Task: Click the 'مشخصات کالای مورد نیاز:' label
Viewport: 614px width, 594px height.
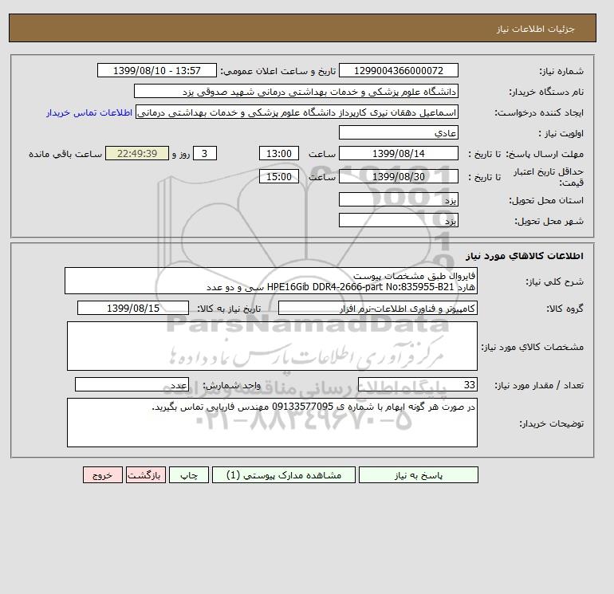Action: tap(533, 347)
